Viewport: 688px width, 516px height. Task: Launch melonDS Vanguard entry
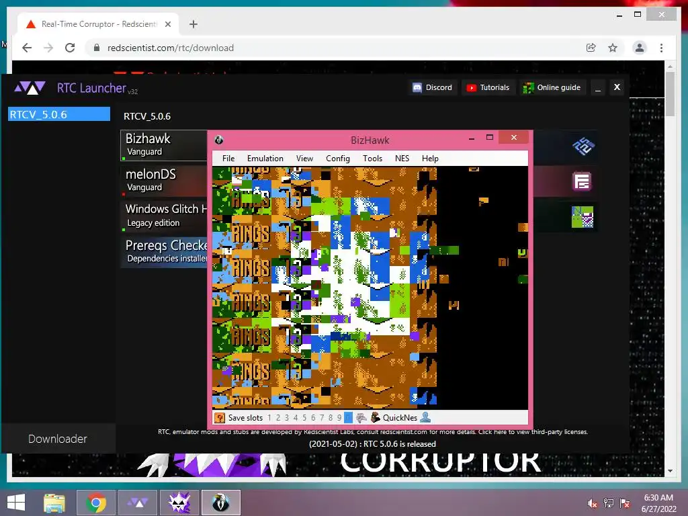tap(164, 180)
